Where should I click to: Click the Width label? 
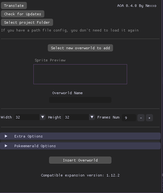pos(6,117)
